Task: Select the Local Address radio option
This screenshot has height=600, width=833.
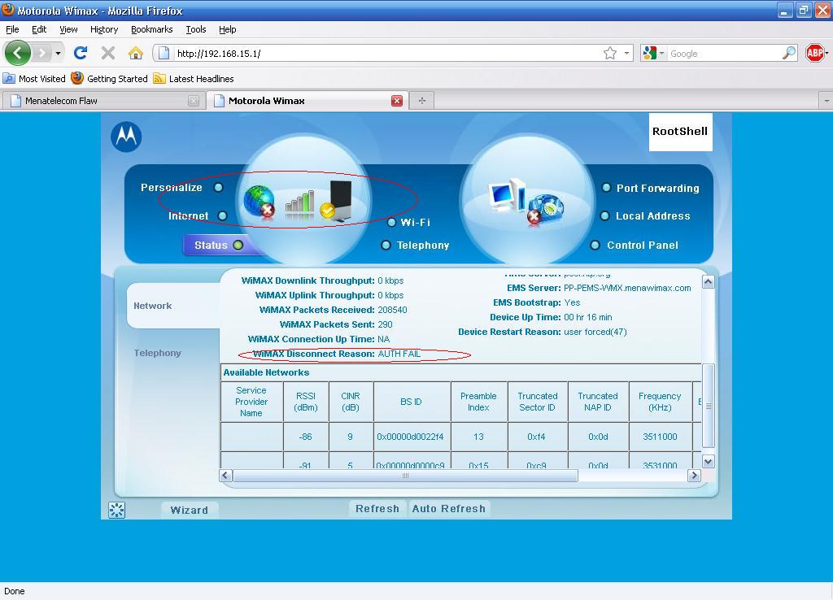Action: tap(604, 215)
